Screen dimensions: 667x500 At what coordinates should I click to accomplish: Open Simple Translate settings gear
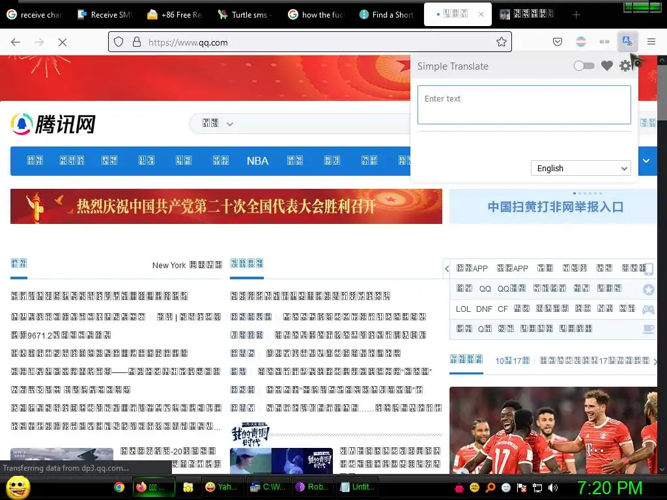[x=625, y=66]
